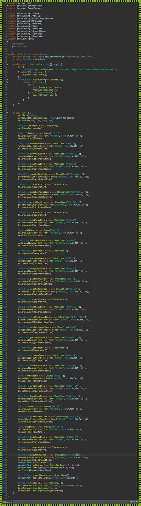141x506 pixels.
Task: Click the import javax.swing.border.EmptyBorder line
Action: tap(31, 18)
